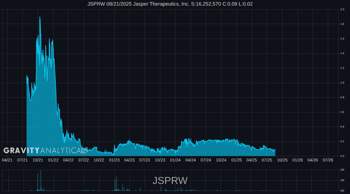Select the 04/24 x-axis tick label
Viewport: 350px width, 194px height.
pos(191,160)
